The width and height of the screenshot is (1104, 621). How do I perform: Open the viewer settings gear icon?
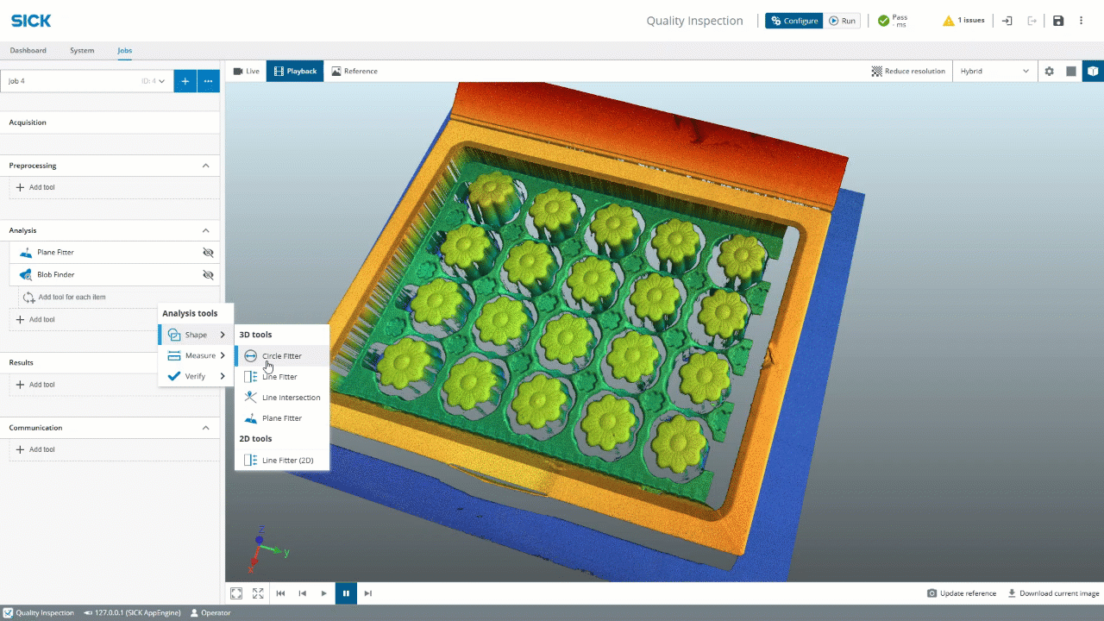click(1049, 72)
